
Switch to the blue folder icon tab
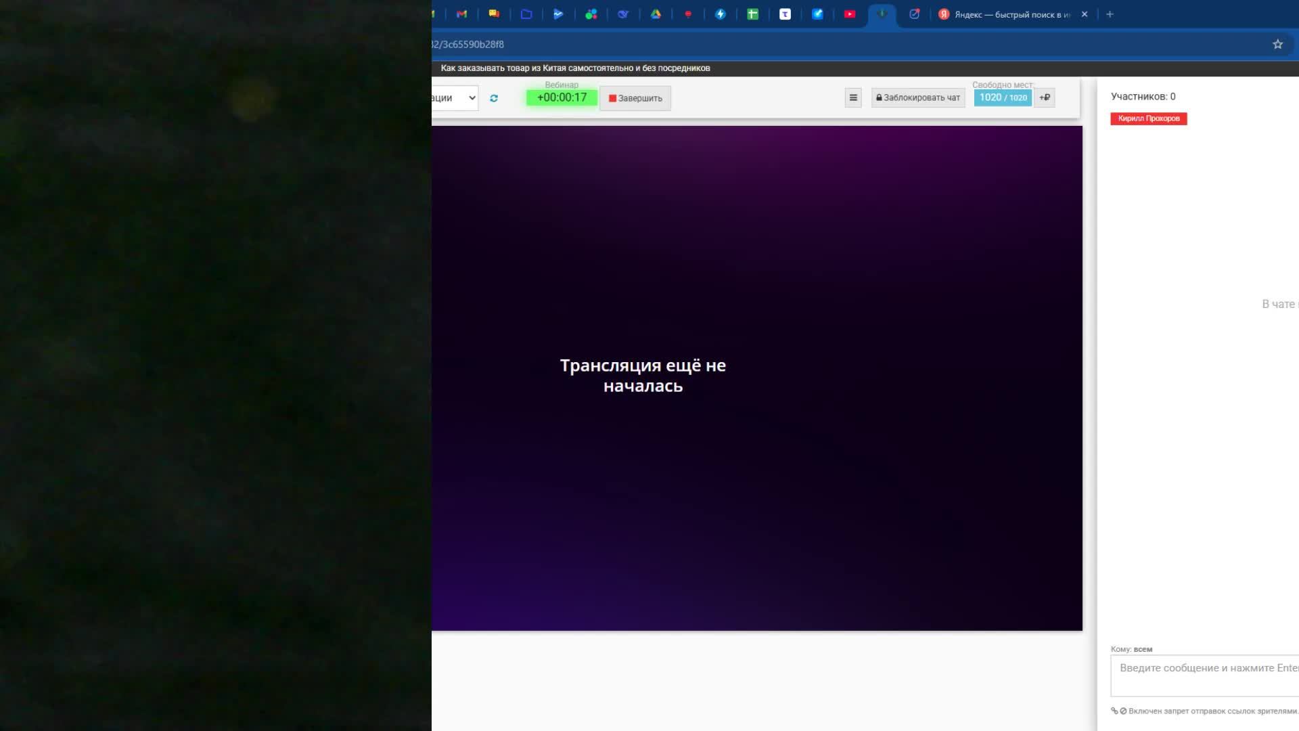tap(526, 14)
